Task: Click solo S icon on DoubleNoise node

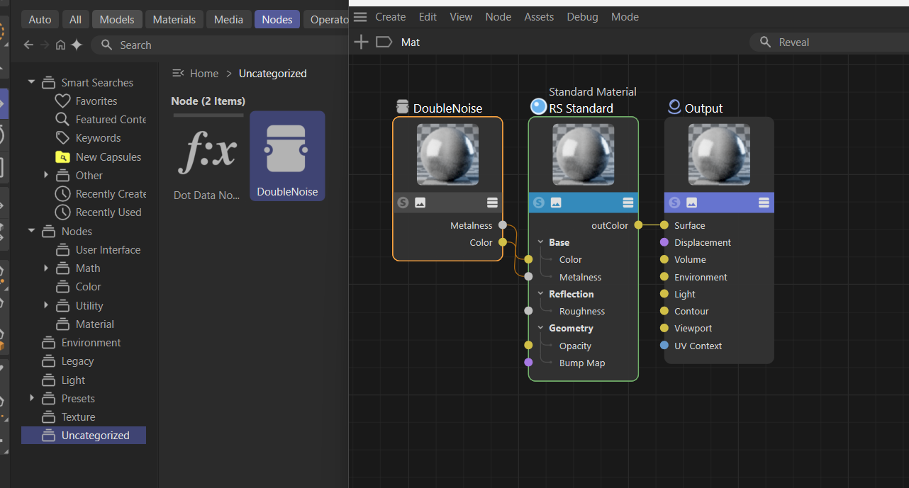Action: coord(403,203)
